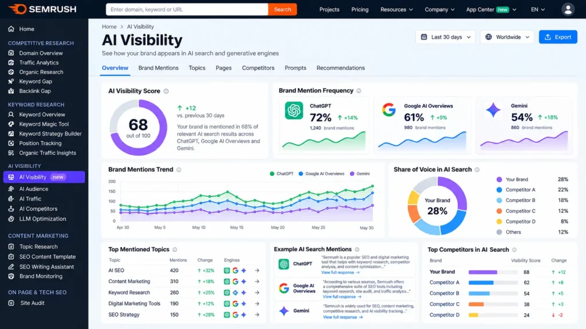Click the Competitor A row in Top Competitors
Viewport: 586px width, 329px height.
498,283
